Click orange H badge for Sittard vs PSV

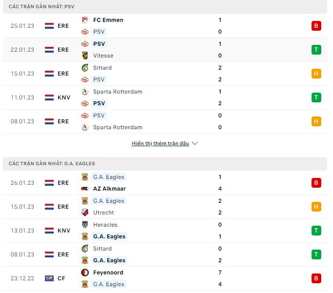click(316, 74)
